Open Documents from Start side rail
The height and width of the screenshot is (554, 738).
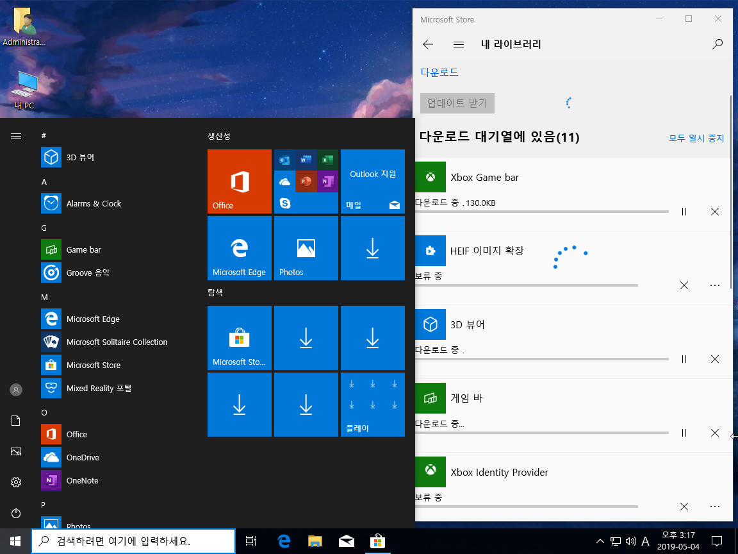16,421
